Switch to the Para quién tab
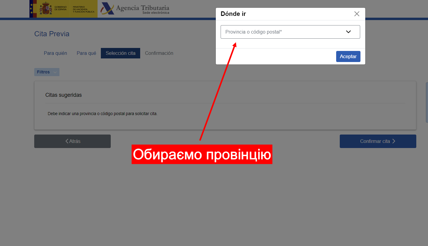Screen dimensions: 428x246 pyautogui.click(x=55, y=53)
